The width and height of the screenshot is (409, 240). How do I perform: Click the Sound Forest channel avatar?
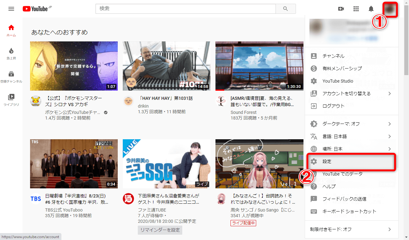coord(221,101)
